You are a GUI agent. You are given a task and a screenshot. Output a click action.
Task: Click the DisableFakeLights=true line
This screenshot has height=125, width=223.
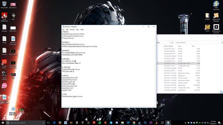72,97
